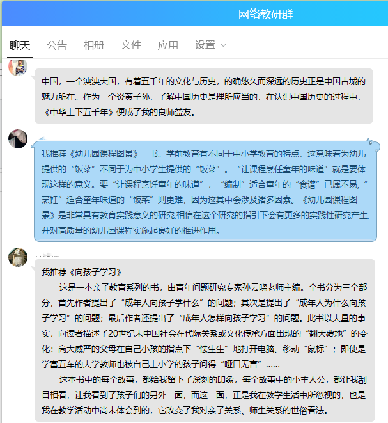The width and height of the screenshot is (388, 423).
Task: Expand the chevron next to 设置
Action: click(x=223, y=45)
